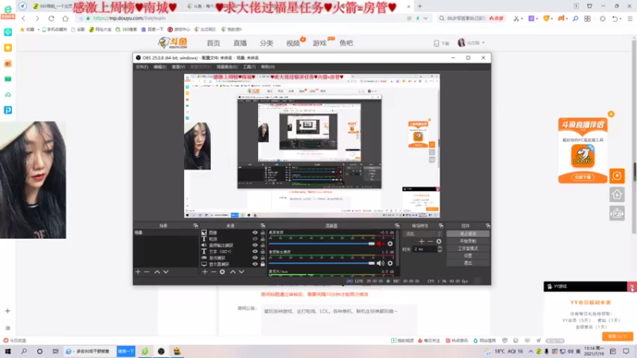
Task: Click the browser address bar URL
Action: point(129,18)
